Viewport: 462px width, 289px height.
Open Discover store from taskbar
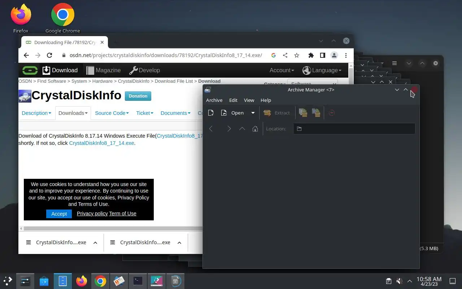point(44,281)
